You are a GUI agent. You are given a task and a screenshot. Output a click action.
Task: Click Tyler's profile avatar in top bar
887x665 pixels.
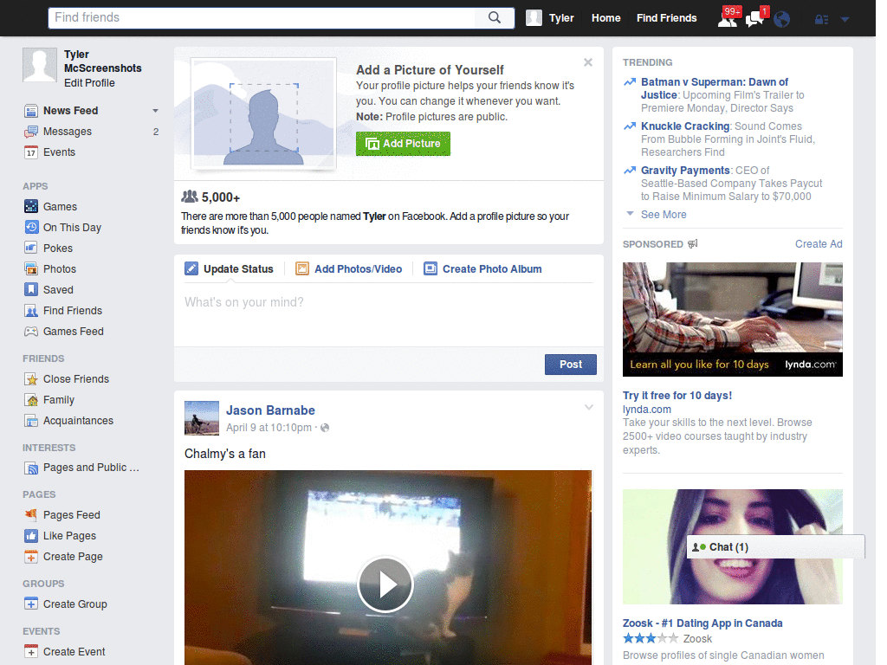(x=534, y=18)
